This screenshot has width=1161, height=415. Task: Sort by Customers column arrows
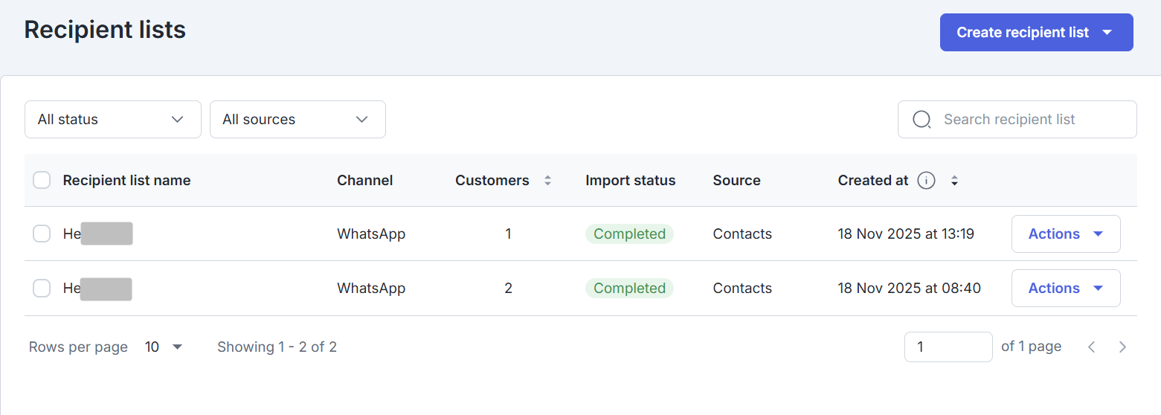547,180
